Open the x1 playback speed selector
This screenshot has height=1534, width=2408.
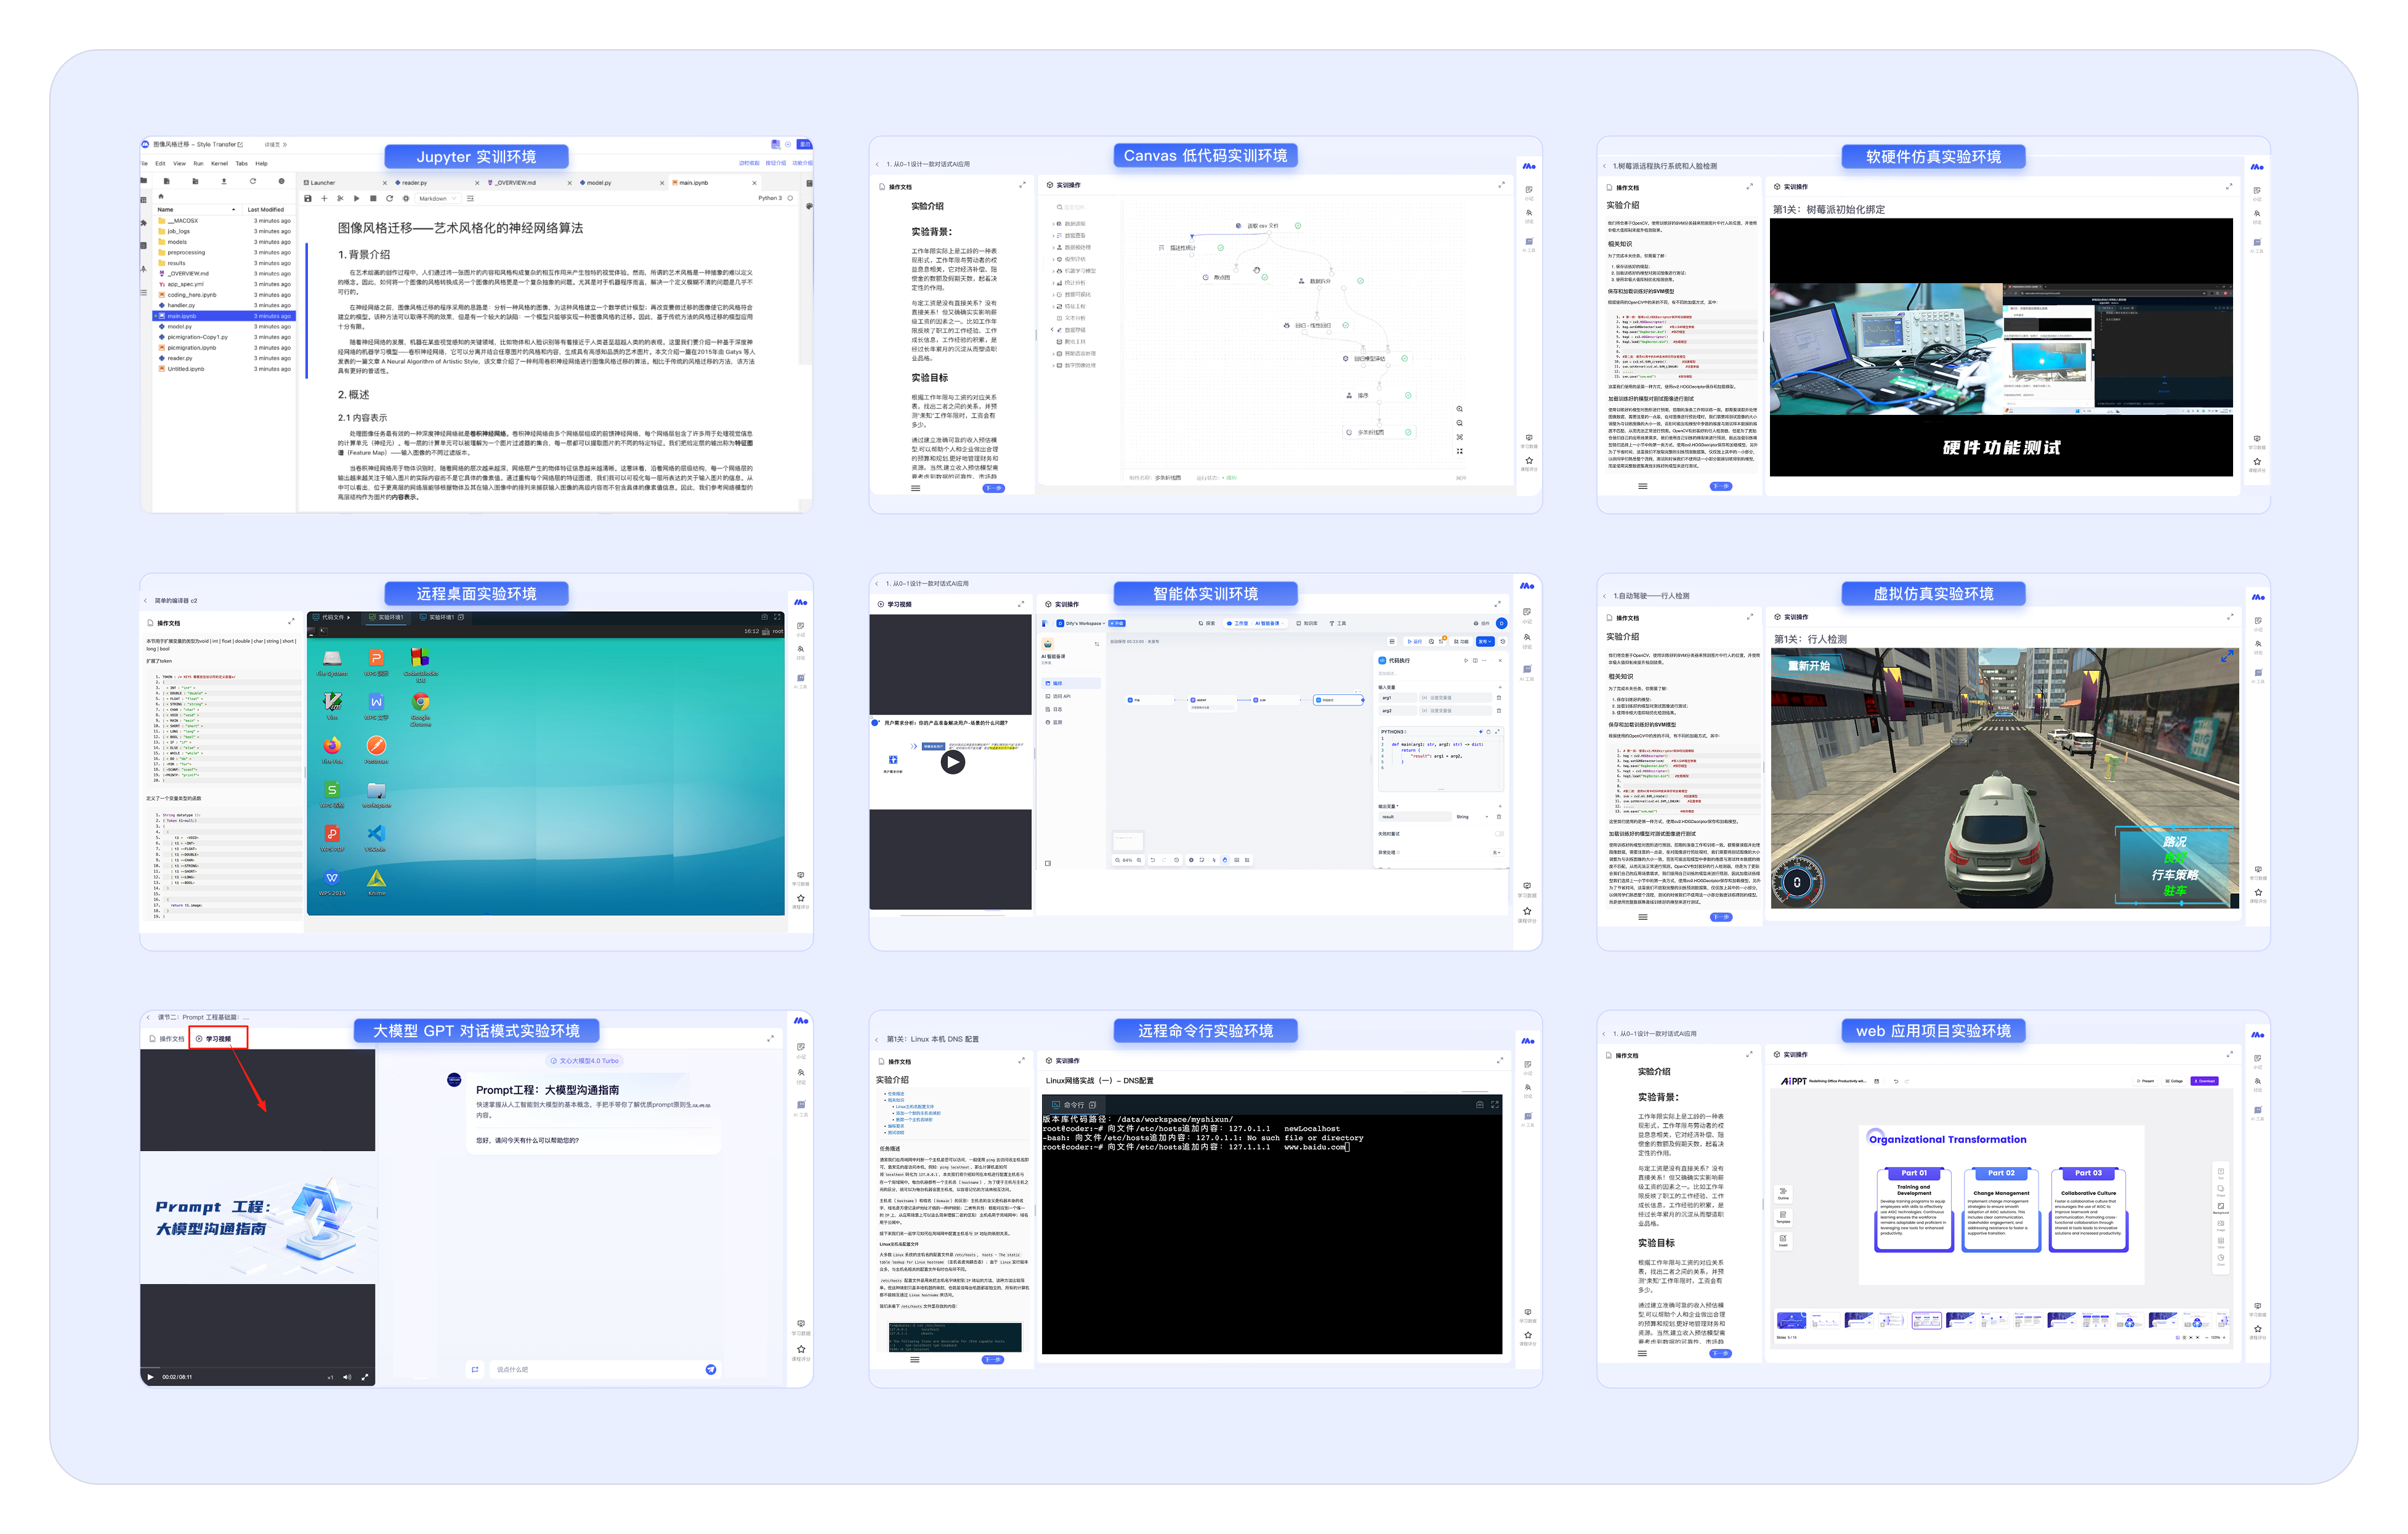330,1377
